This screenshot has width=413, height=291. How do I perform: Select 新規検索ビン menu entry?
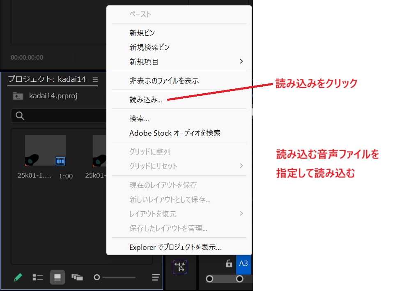tap(149, 47)
